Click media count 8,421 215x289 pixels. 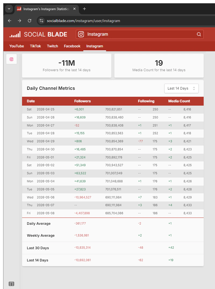(x=187, y=141)
